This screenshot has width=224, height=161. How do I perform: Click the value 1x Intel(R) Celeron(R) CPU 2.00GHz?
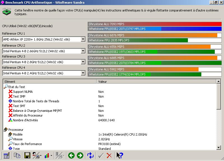click(x=123, y=134)
